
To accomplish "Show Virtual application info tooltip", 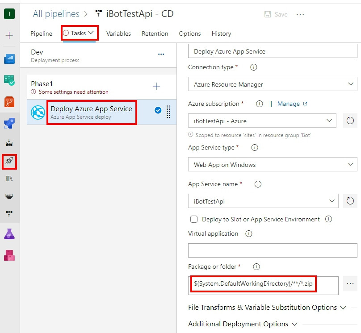I will pyautogui.click(x=249, y=233).
